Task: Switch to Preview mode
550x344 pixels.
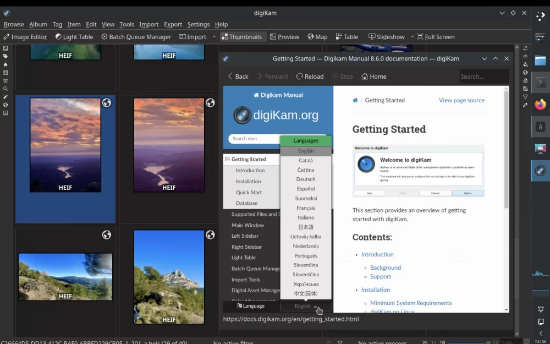Action: (x=284, y=37)
